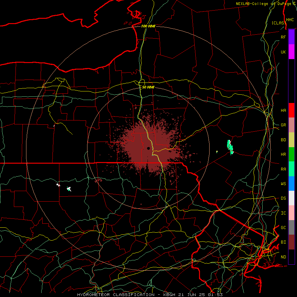Click the 'BI' legend label
Image resolution: width=297 pixels, height=297 pixels.
pos(283,242)
